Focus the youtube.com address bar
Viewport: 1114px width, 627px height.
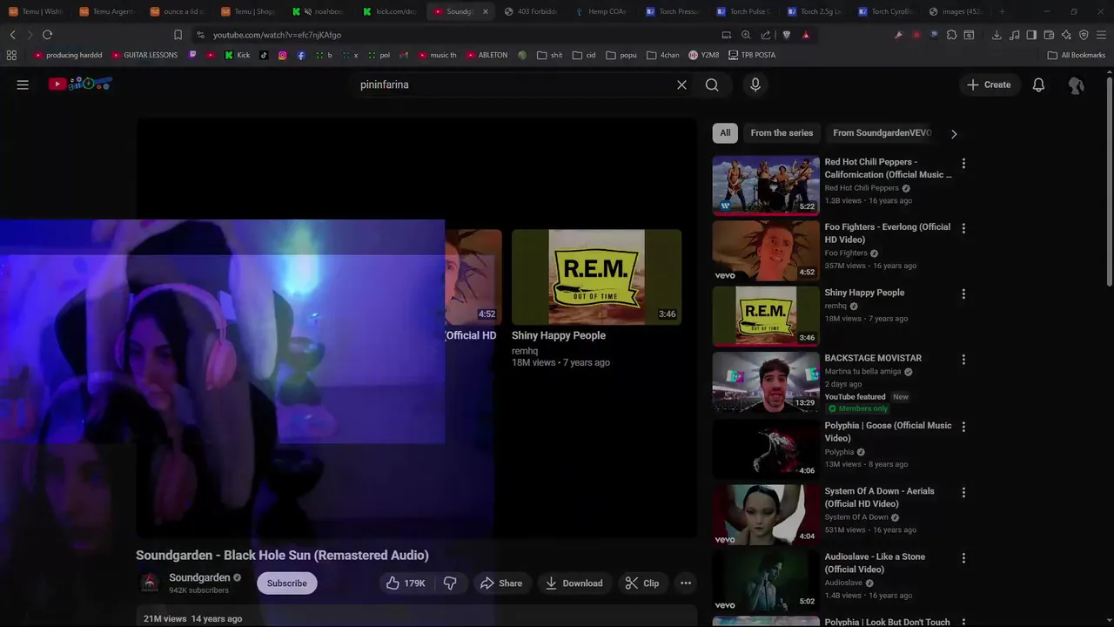tap(453, 35)
